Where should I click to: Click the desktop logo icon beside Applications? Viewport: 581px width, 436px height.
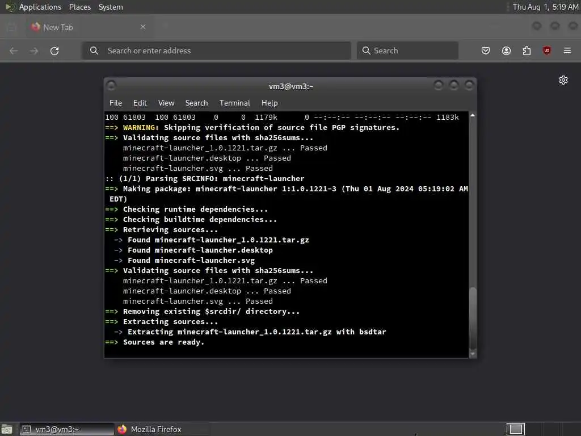coord(10,7)
